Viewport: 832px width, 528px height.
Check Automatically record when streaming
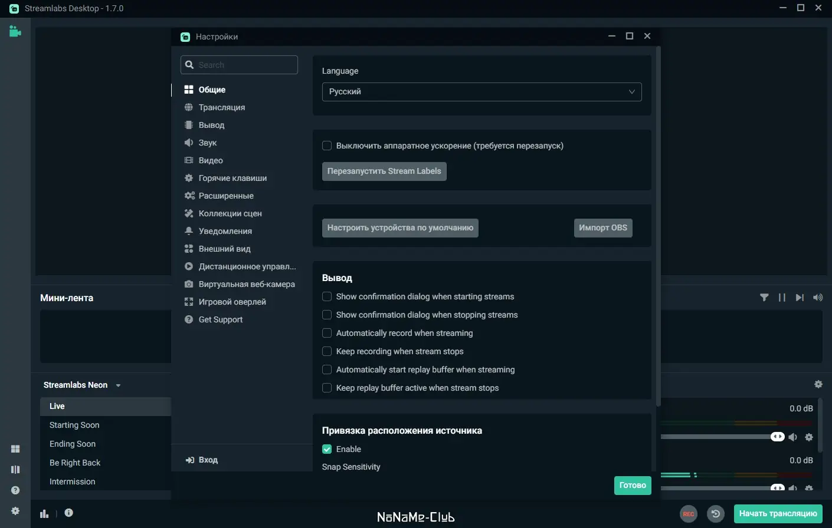click(x=327, y=333)
